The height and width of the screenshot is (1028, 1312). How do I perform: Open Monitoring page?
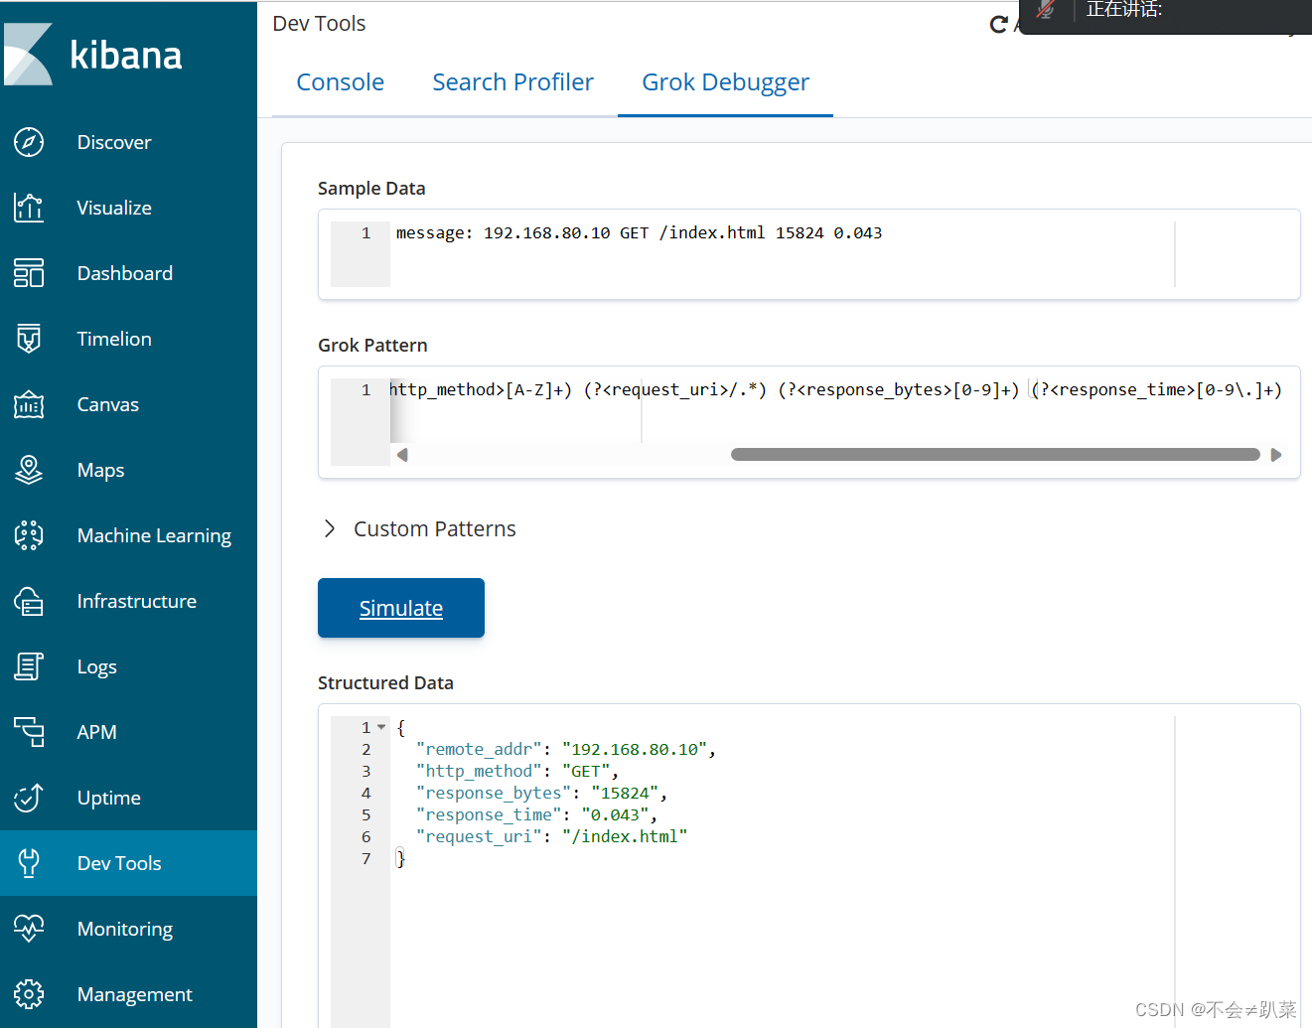(x=129, y=929)
